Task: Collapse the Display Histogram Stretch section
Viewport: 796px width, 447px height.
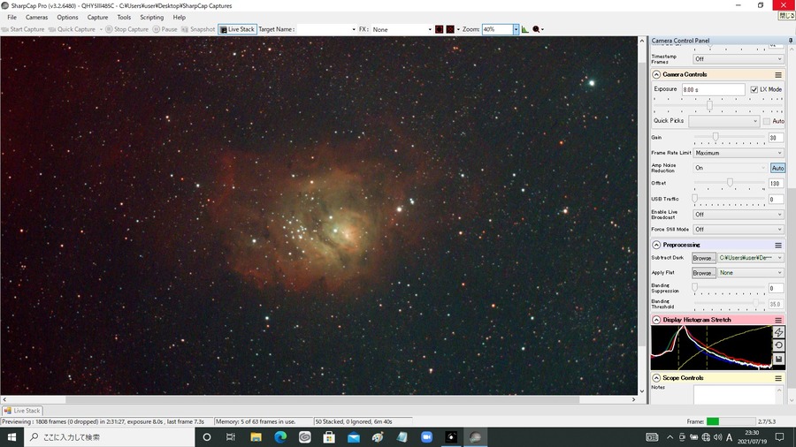Action: click(x=656, y=320)
